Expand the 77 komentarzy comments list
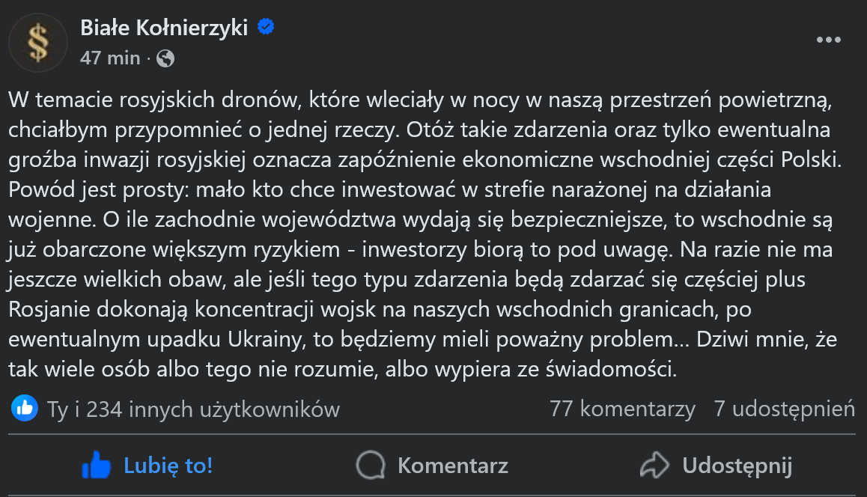867x497 pixels. (x=622, y=409)
